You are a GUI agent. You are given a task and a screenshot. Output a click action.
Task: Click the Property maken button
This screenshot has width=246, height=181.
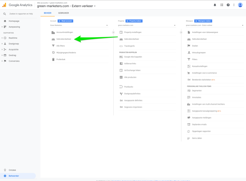[x=134, y=21]
